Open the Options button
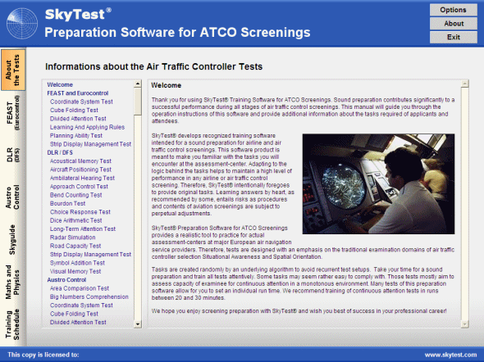Screen dimensions: 484x362 pyautogui.click(x=453, y=10)
